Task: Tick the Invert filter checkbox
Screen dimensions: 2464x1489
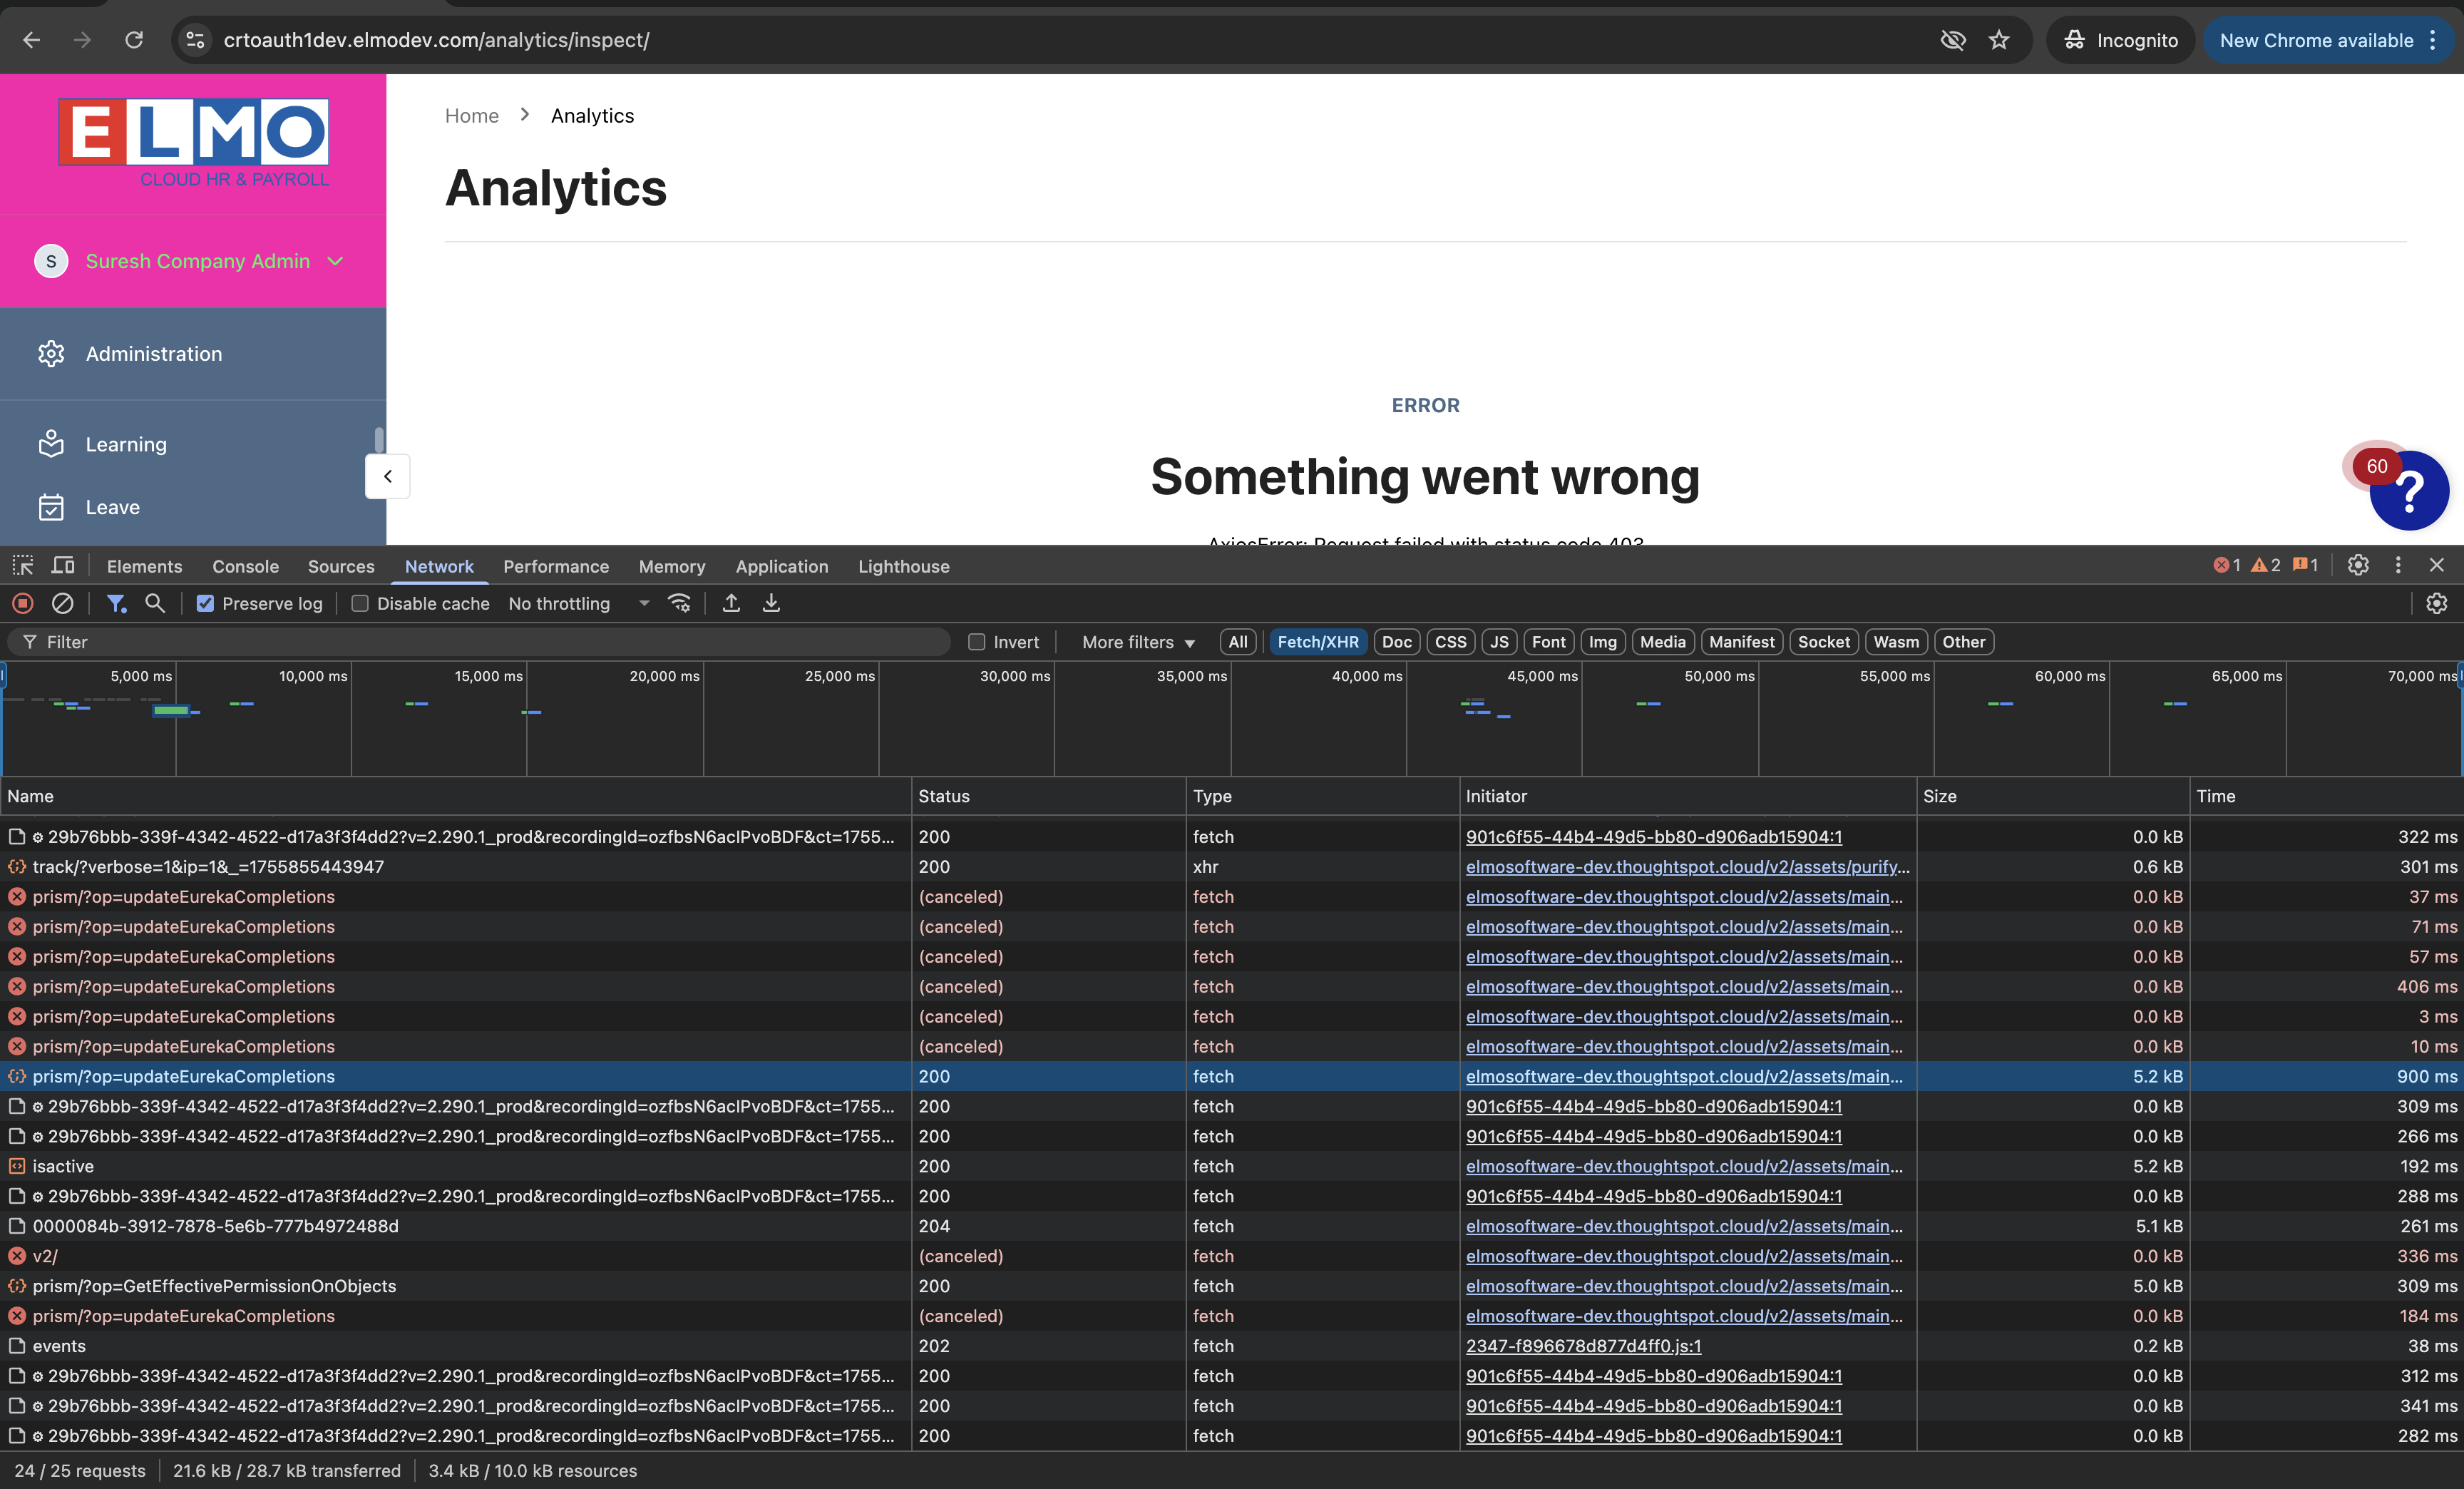Action: pyautogui.click(x=977, y=642)
